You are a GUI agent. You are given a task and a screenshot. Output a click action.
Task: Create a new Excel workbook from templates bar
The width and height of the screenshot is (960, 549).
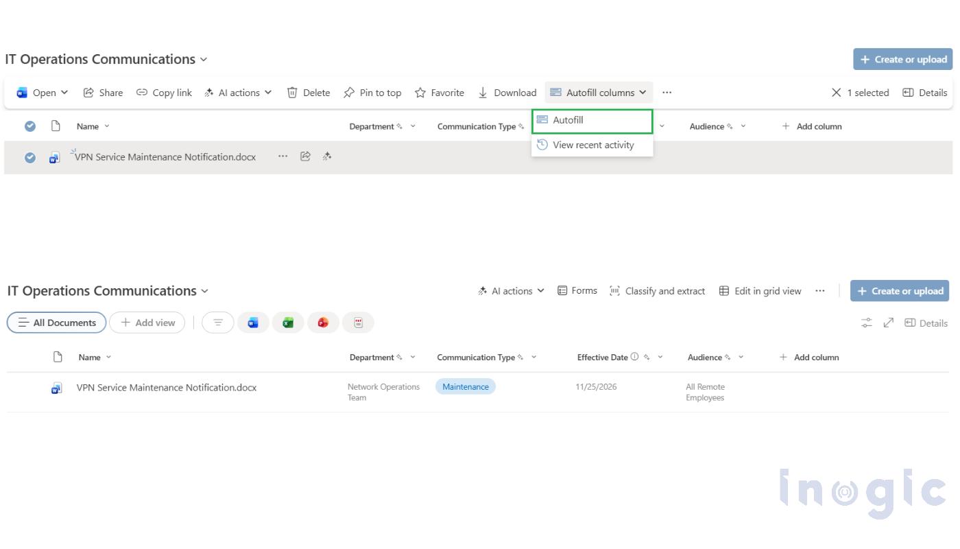pos(288,323)
